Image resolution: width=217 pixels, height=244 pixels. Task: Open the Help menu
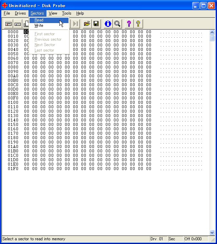tap(80, 13)
